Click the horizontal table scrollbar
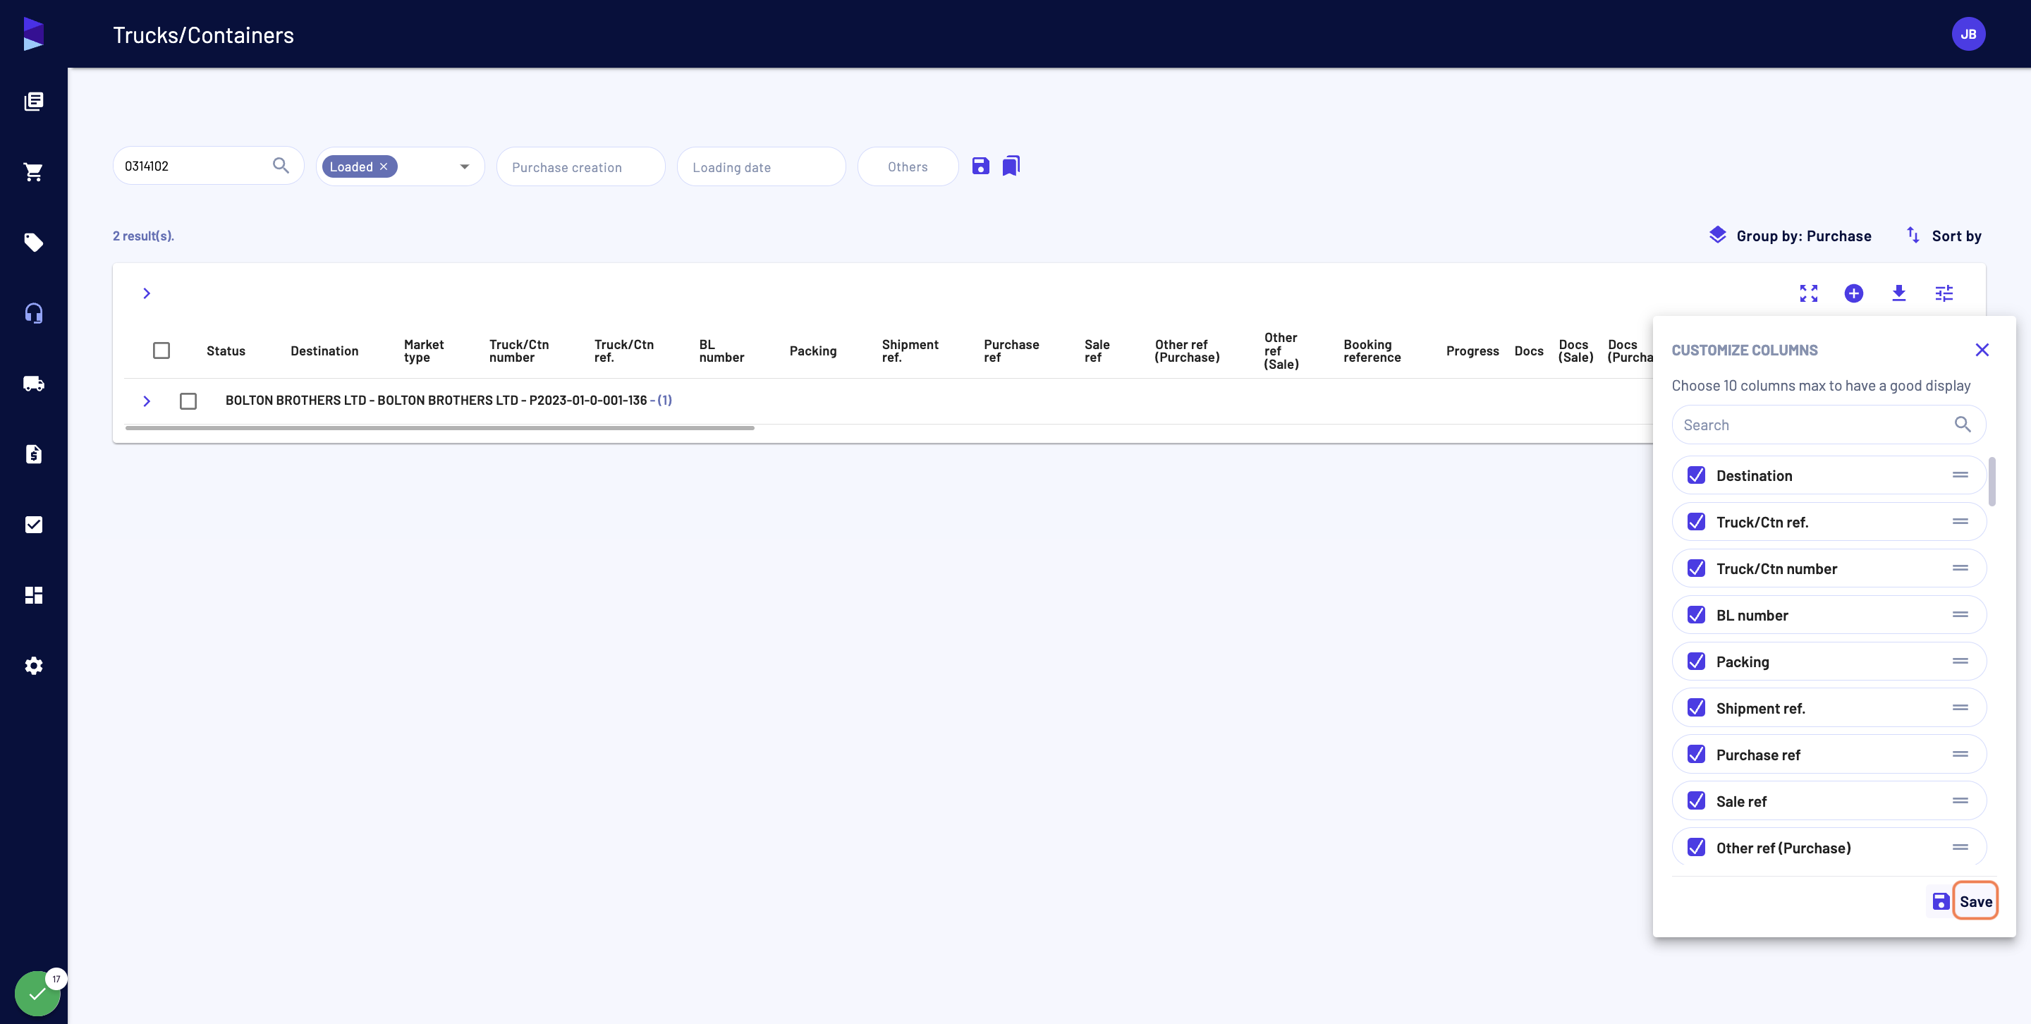The width and height of the screenshot is (2031, 1024). (439, 428)
